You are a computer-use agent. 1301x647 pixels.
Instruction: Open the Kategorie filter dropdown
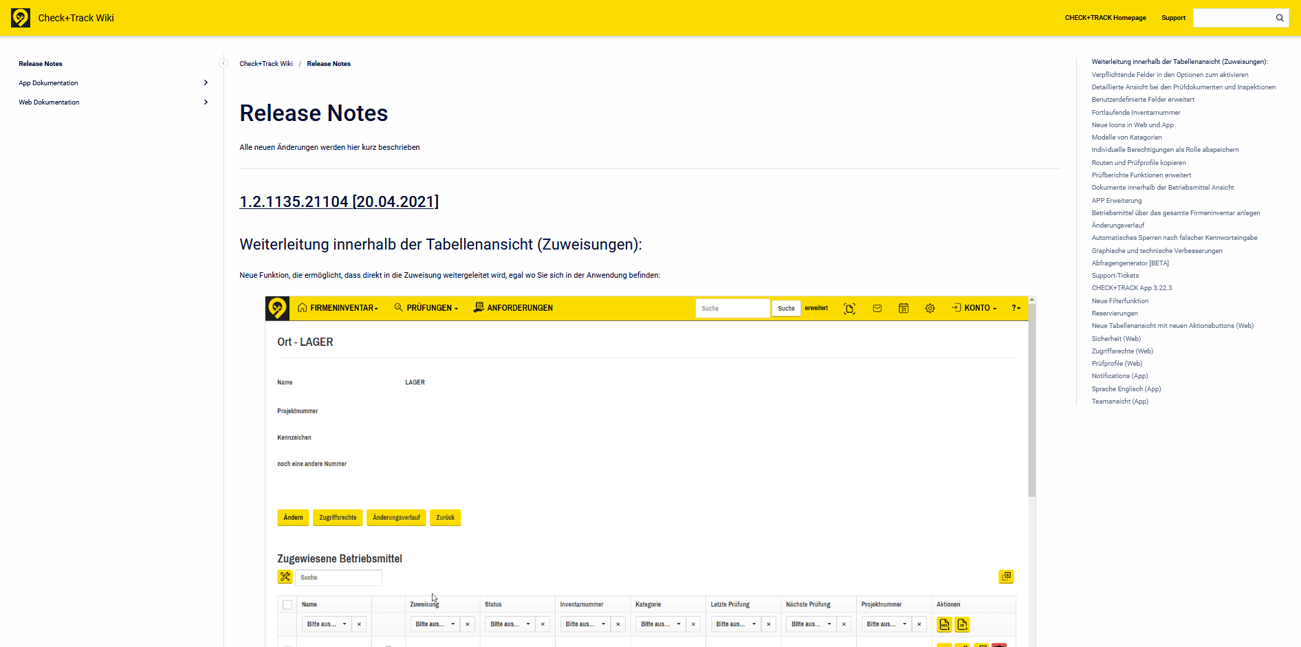pos(661,624)
